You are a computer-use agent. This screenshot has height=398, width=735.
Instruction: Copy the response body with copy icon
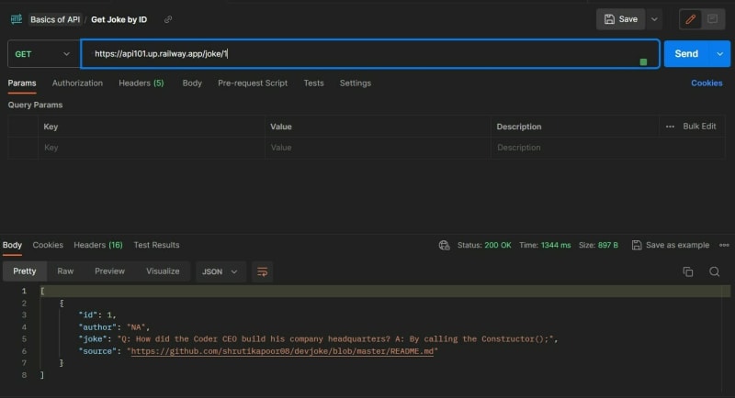point(687,271)
